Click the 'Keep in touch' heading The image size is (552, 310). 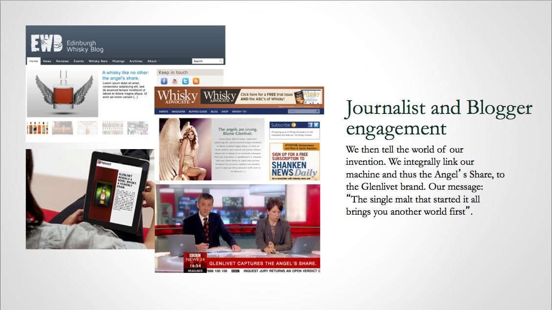pyautogui.click(x=173, y=72)
